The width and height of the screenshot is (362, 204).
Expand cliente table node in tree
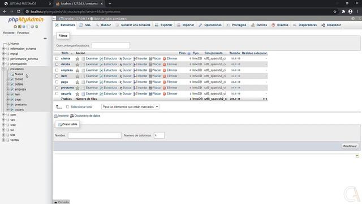pyautogui.click(x=8, y=79)
